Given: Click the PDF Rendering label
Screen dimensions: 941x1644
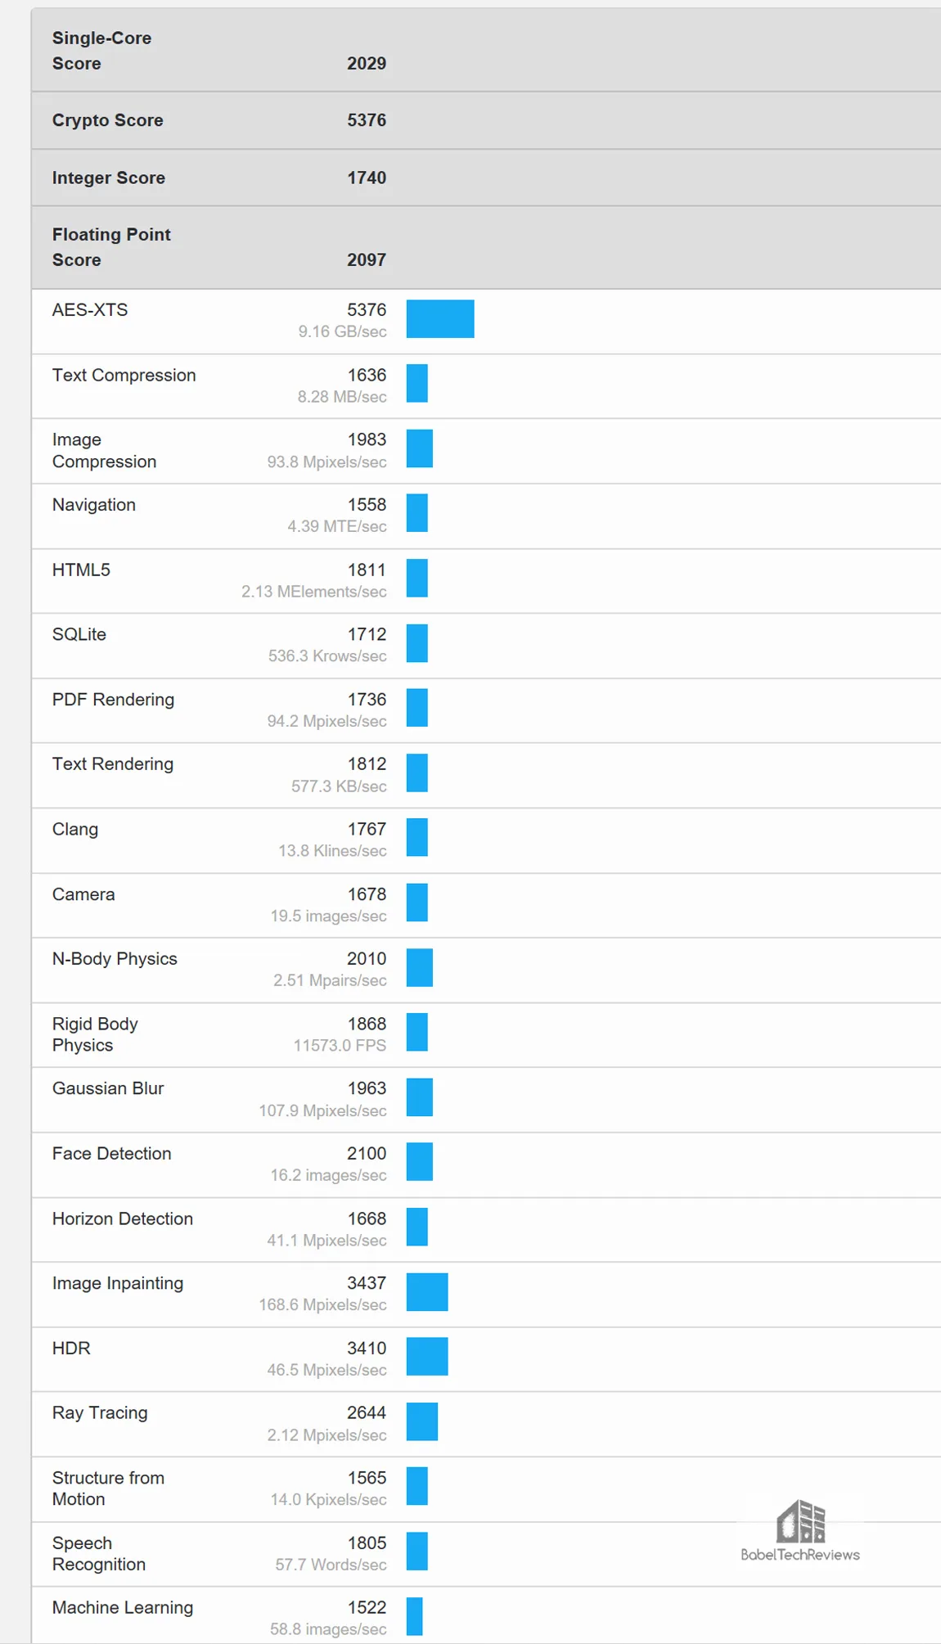Looking at the screenshot, I should click(114, 700).
